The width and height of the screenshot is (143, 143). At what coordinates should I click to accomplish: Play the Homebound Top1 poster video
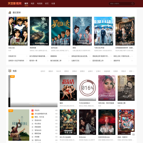pos(19,125)
